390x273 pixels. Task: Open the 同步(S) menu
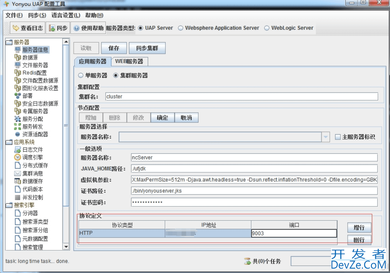(x=37, y=16)
